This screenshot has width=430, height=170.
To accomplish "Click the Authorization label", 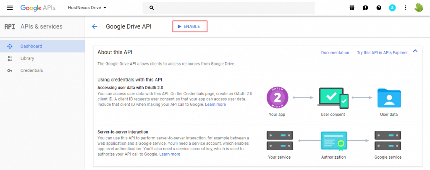I will pos(333,157).
